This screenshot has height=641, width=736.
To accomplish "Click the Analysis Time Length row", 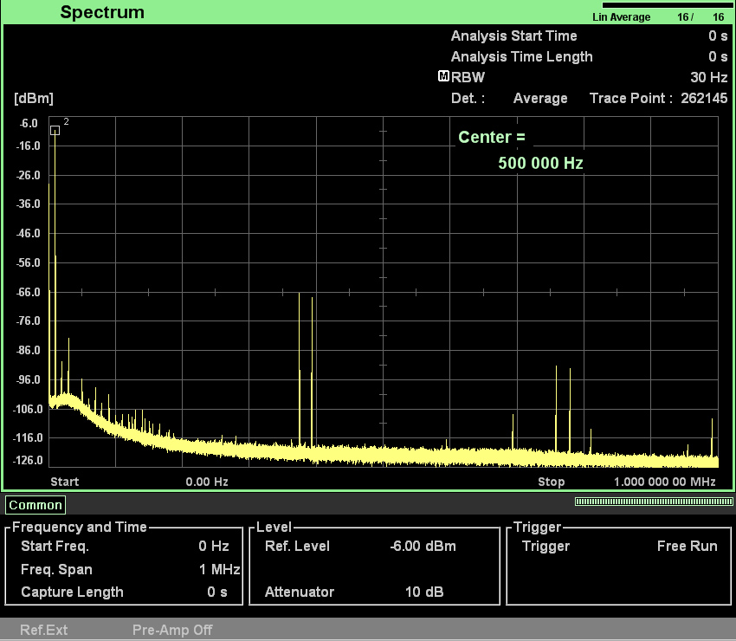I will coord(589,56).
